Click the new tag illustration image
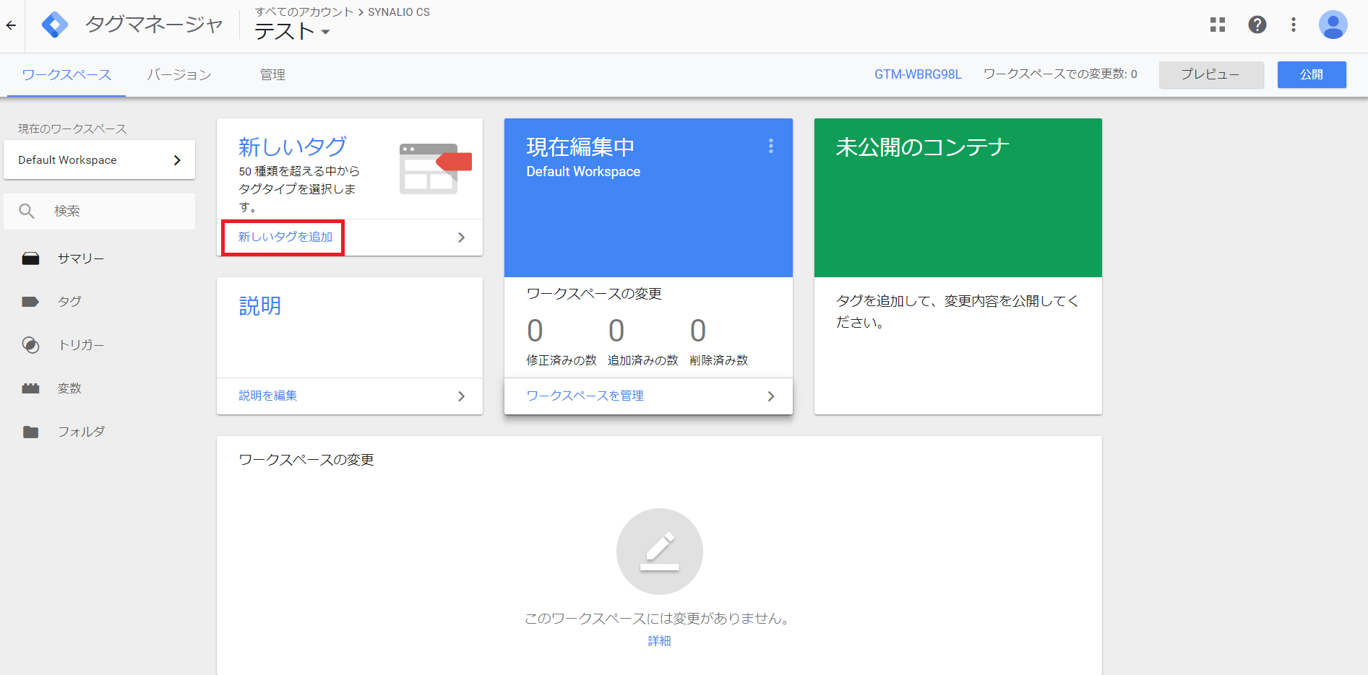Viewport: 1368px width, 675px height. click(x=436, y=168)
